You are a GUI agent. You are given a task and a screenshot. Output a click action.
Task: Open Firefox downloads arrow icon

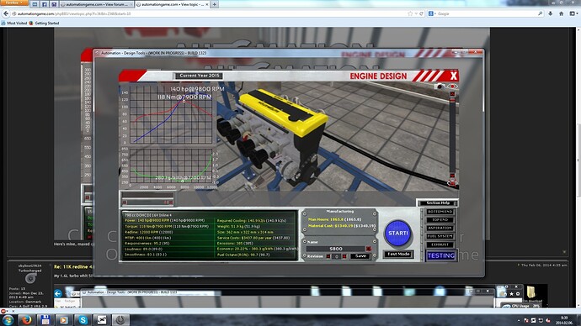click(550, 13)
